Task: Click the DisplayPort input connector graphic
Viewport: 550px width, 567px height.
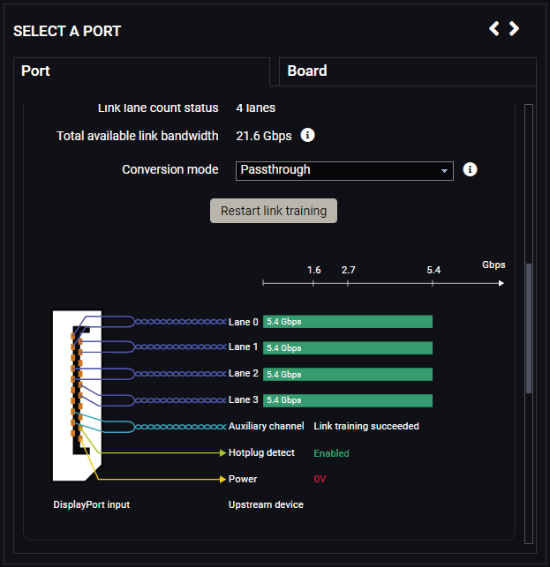Action: tap(77, 396)
